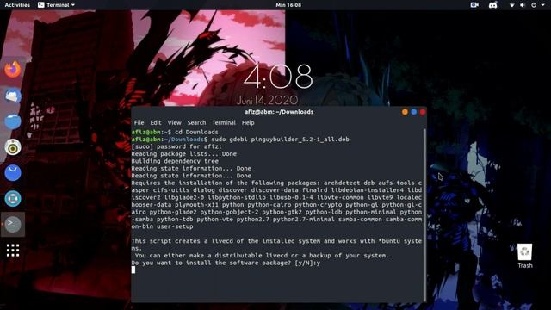Open the View menu in terminal
Image resolution: width=551 pixels, height=310 pixels.
click(x=174, y=122)
